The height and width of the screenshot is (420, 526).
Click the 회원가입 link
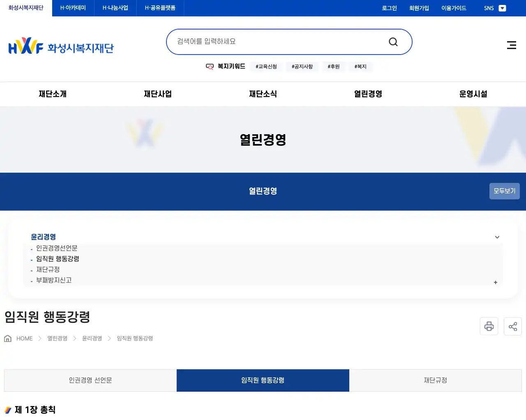point(419,8)
